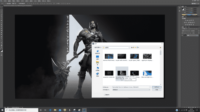Open the File menu
This screenshot has width=200, height=112.
point(5,1)
